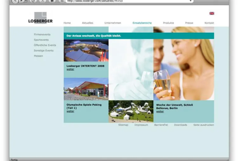Open the history dropdown beside the forward button
Viewport: 242px width, 161px height.
(26, 1)
